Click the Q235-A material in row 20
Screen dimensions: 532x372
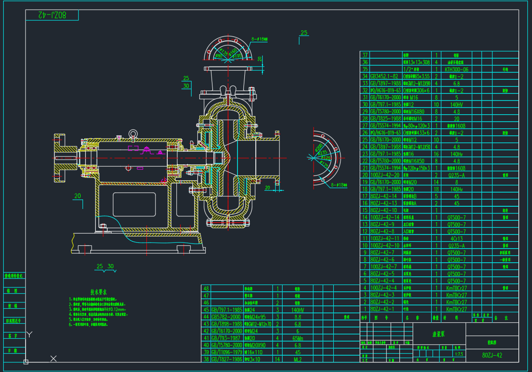(456, 175)
